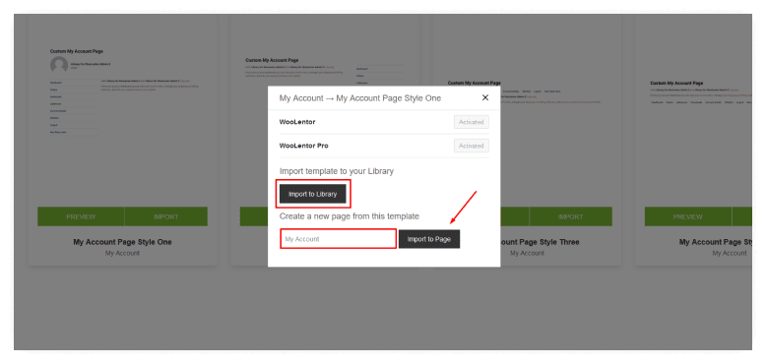This screenshot has width=766, height=364.
Task: Focus the My Account page name field
Action: (x=338, y=239)
